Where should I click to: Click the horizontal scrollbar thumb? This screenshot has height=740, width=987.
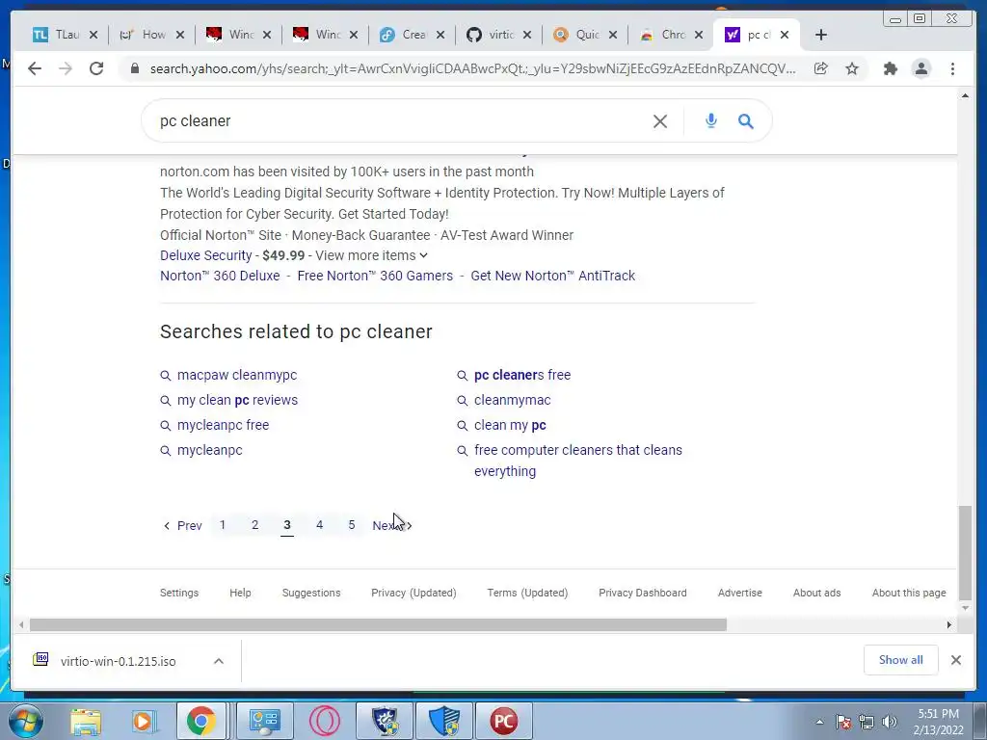coord(378,624)
